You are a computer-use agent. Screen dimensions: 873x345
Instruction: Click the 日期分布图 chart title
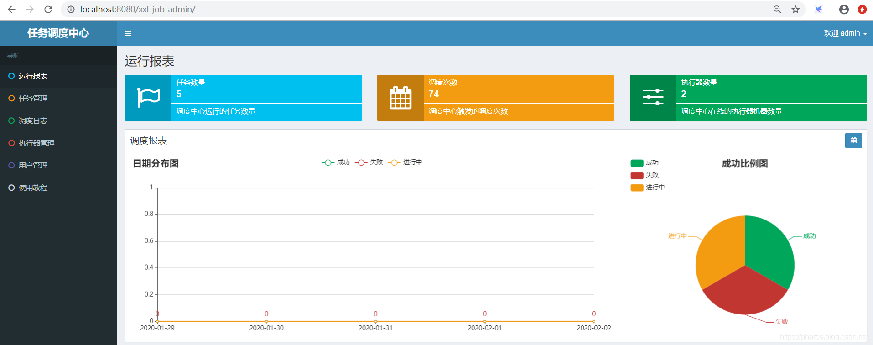pos(156,164)
